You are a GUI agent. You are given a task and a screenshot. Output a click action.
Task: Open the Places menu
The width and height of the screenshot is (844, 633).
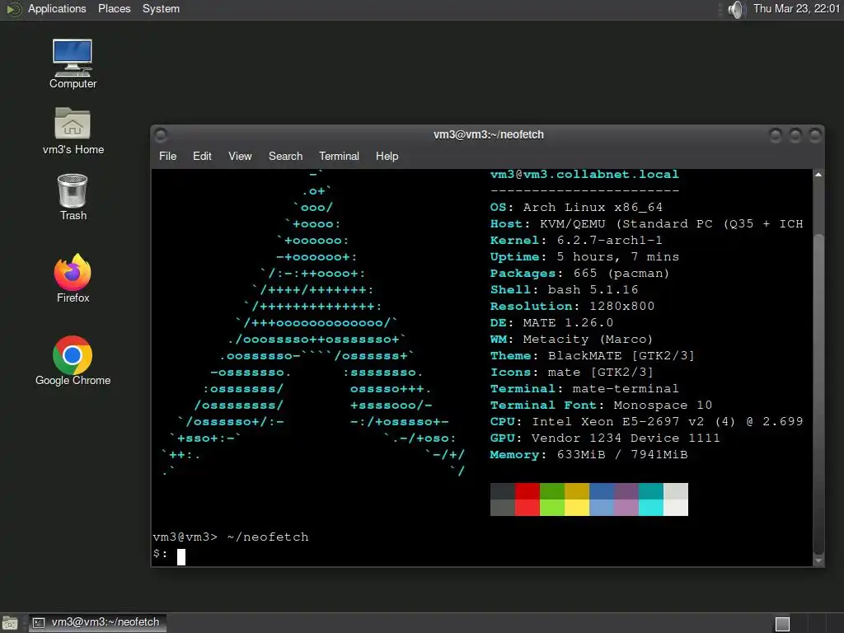114,8
